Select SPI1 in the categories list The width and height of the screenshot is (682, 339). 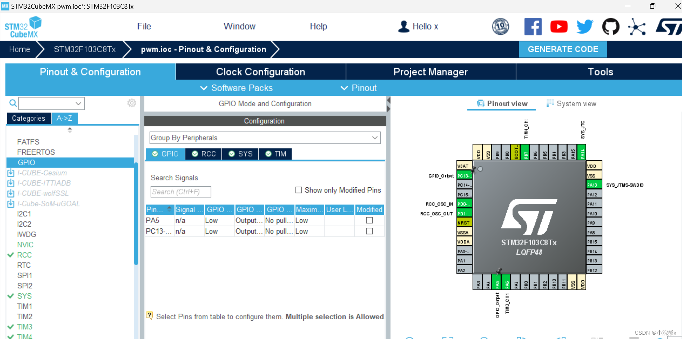(24, 275)
